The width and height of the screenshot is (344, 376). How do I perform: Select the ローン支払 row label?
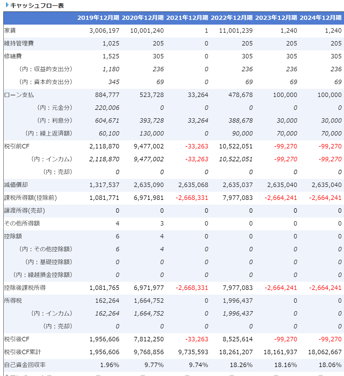(x=19, y=95)
